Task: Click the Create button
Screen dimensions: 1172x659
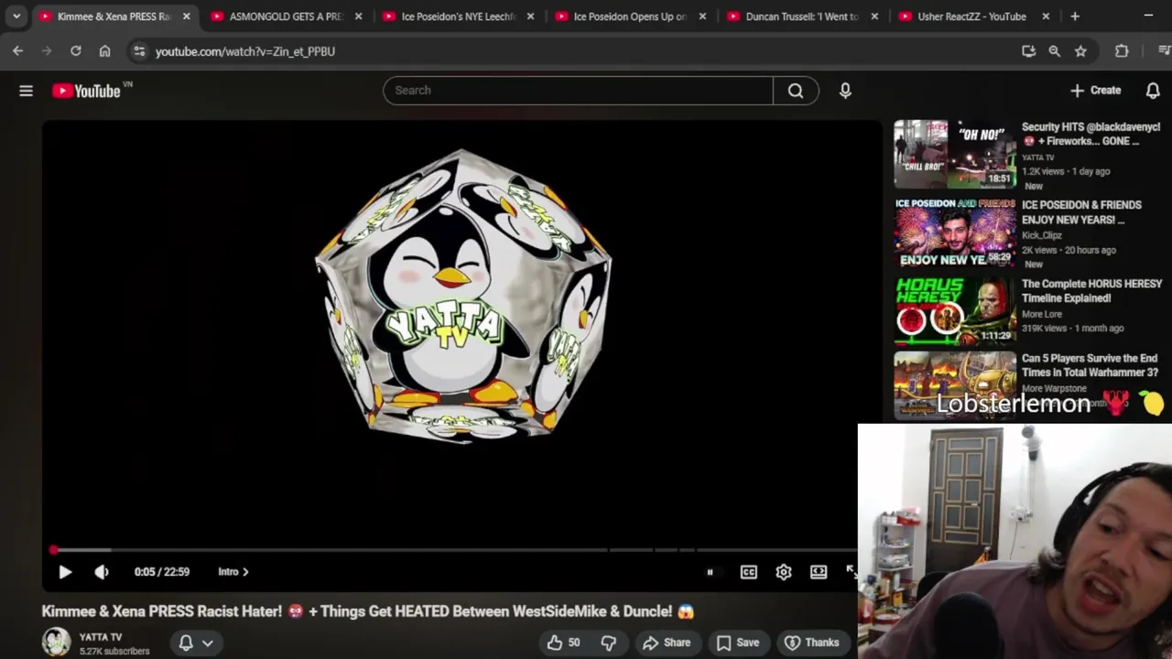Action: coord(1096,91)
